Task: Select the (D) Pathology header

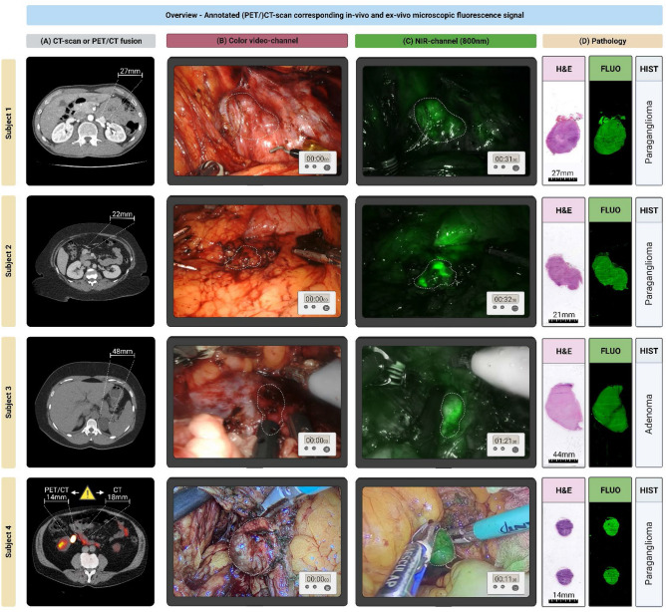Action: pos(602,41)
